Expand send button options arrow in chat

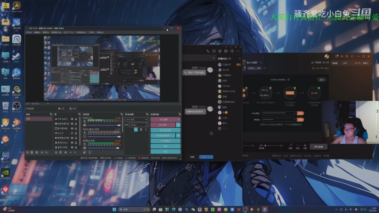pos(211,157)
